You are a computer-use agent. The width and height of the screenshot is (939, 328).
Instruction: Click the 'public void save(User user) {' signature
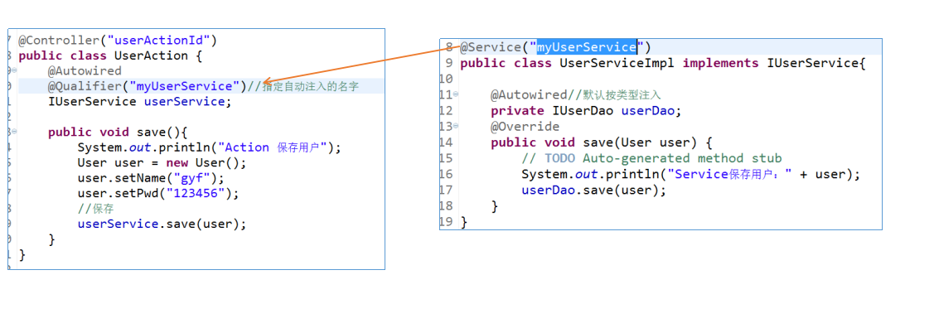(601, 142)
